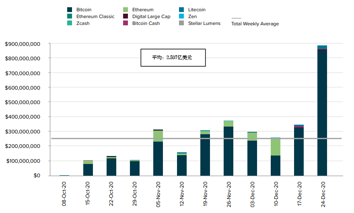This screenshot has height=213, width=354.
Task: Click the Total Weekly Average legend line
Action: coord(237,18)
